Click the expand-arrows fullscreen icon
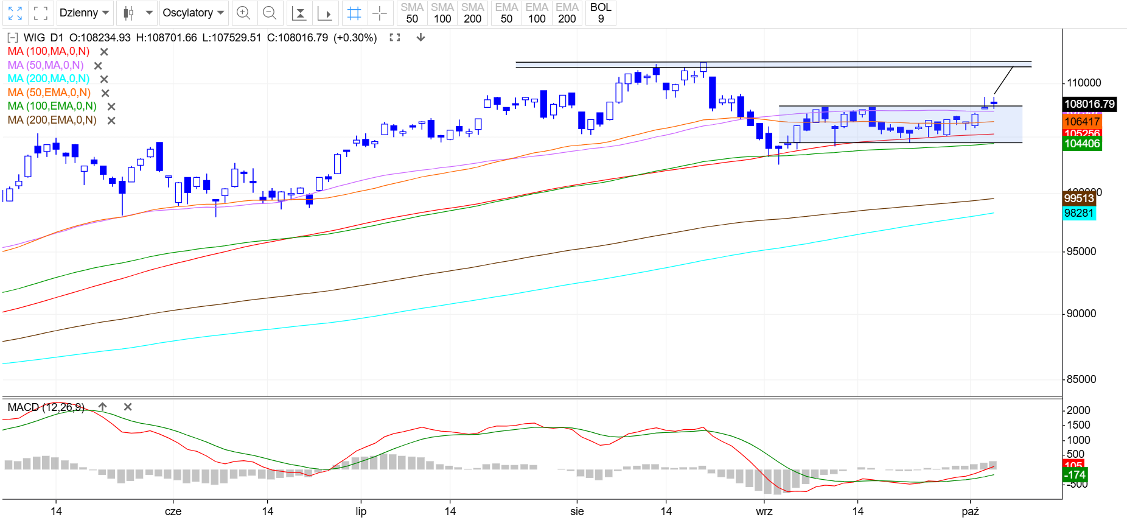 [15, 13]
